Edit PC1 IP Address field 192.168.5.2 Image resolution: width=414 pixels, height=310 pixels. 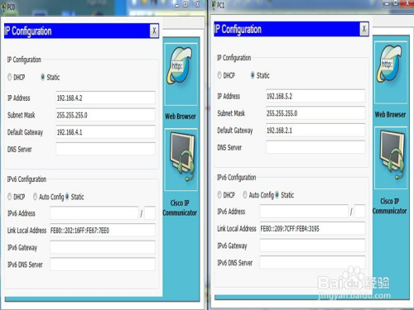[315, 96]
